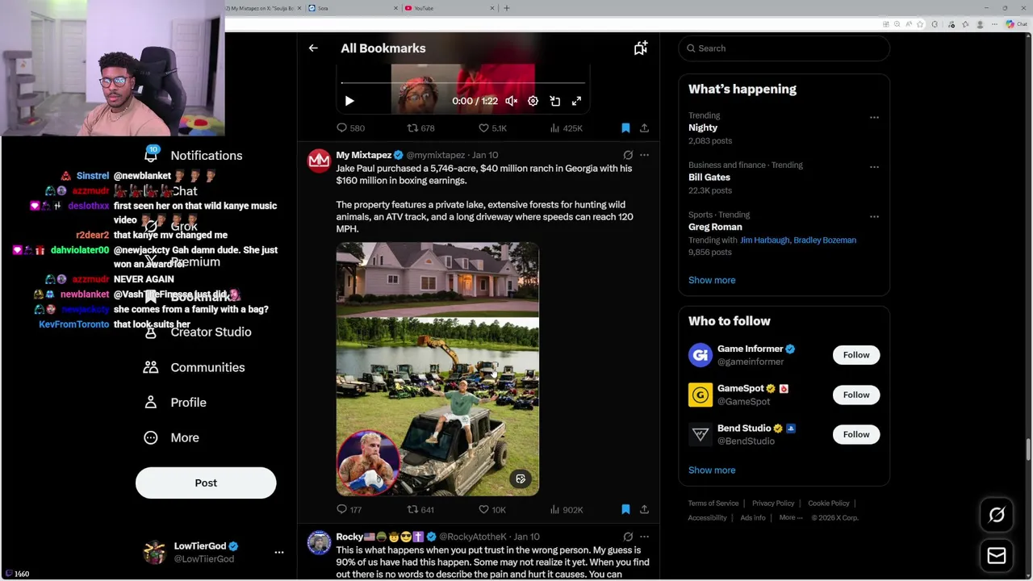Open the more options on My Mixtapez post
Screen dimensions: 1033x581
tap(644, 155)
